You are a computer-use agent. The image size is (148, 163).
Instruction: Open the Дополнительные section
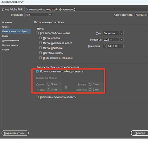pyautogui.click(x=10, y=41)
